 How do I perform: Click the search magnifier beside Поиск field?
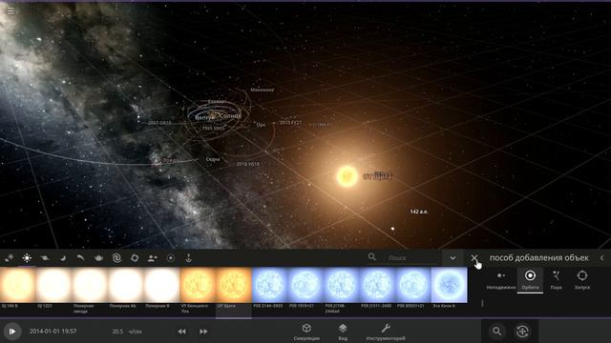[372, 256]
